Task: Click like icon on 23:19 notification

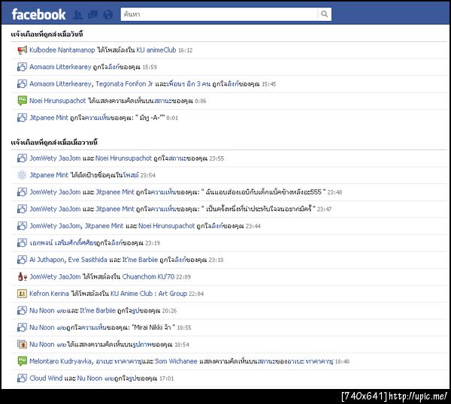Action: pyautogui.click(x=22, y=243)
